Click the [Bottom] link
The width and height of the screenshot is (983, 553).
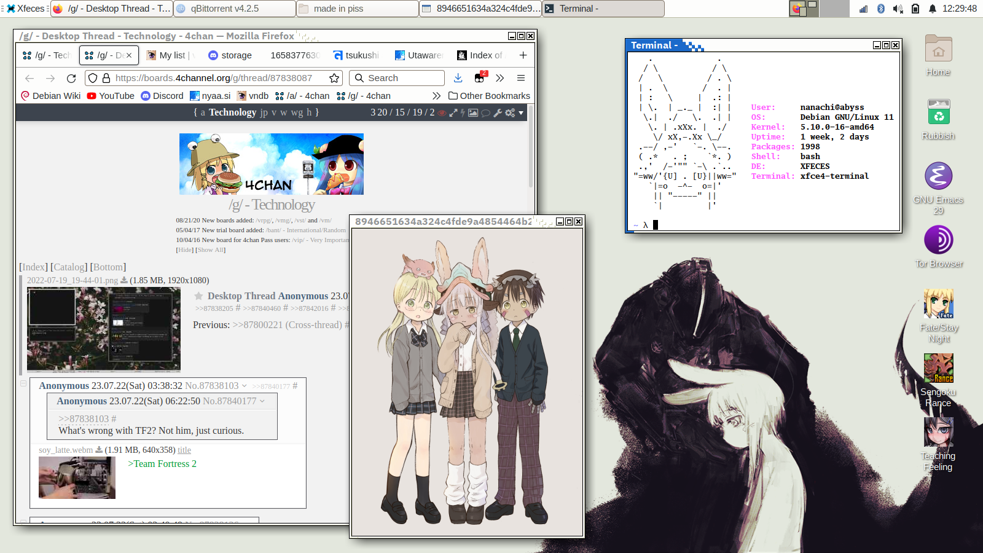(x=108, y=267)
